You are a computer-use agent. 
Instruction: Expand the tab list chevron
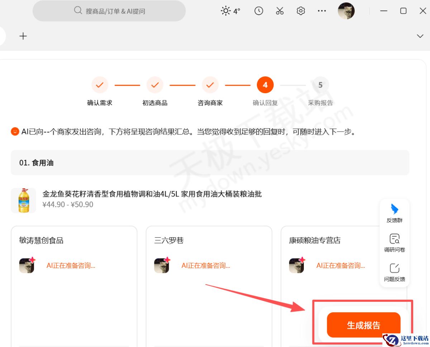click(x=419, y=36)
